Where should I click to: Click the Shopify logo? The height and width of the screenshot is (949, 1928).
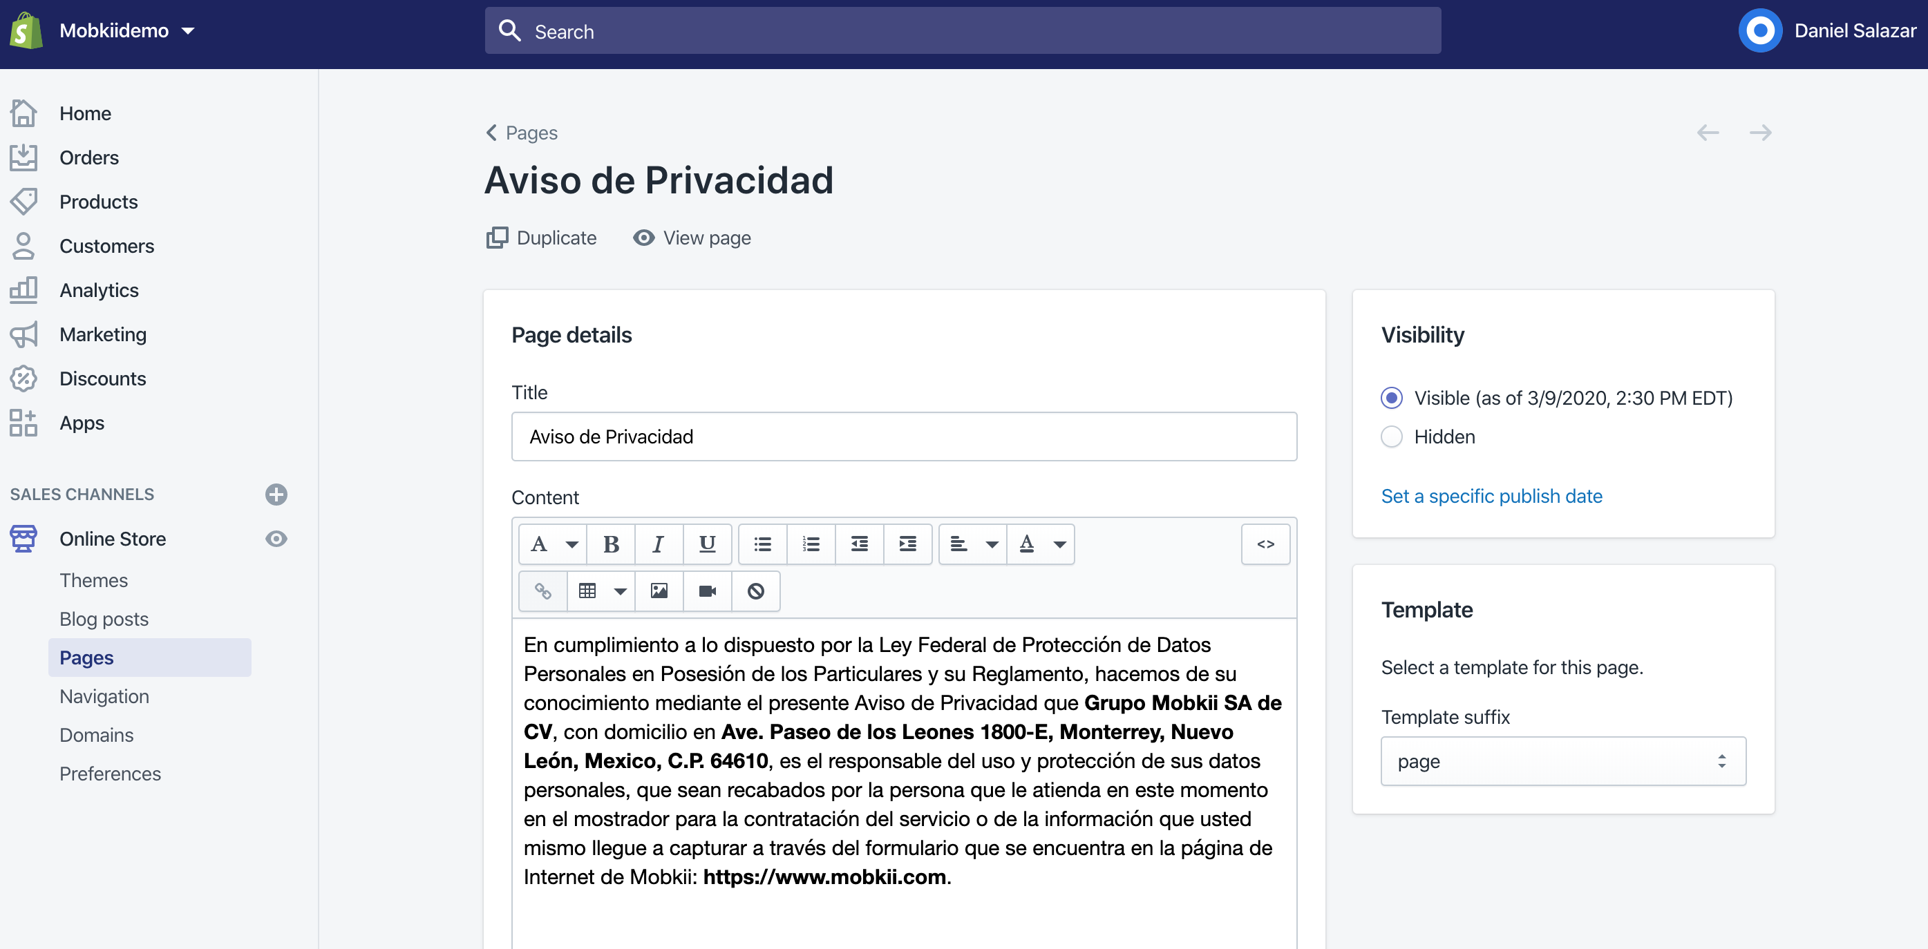pyautogui.click(x=26, y=30)
